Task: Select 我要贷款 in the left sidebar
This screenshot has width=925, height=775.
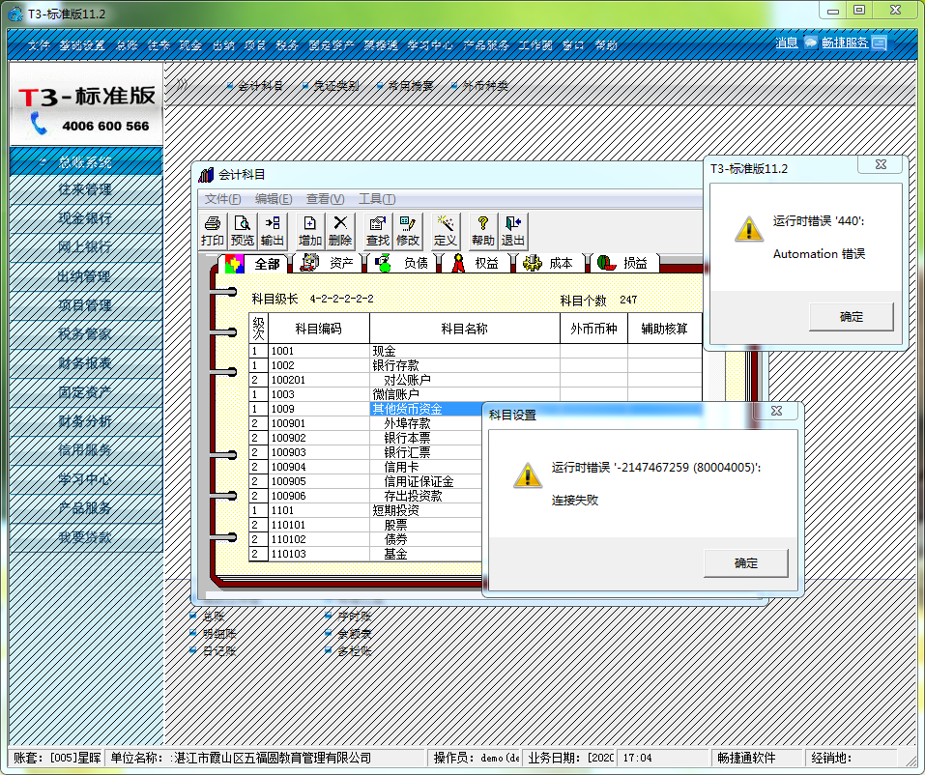Action: point(86,537)
